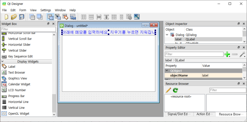
Task: Click the Edit Resources pencil icon
Action: click(168, 90)
